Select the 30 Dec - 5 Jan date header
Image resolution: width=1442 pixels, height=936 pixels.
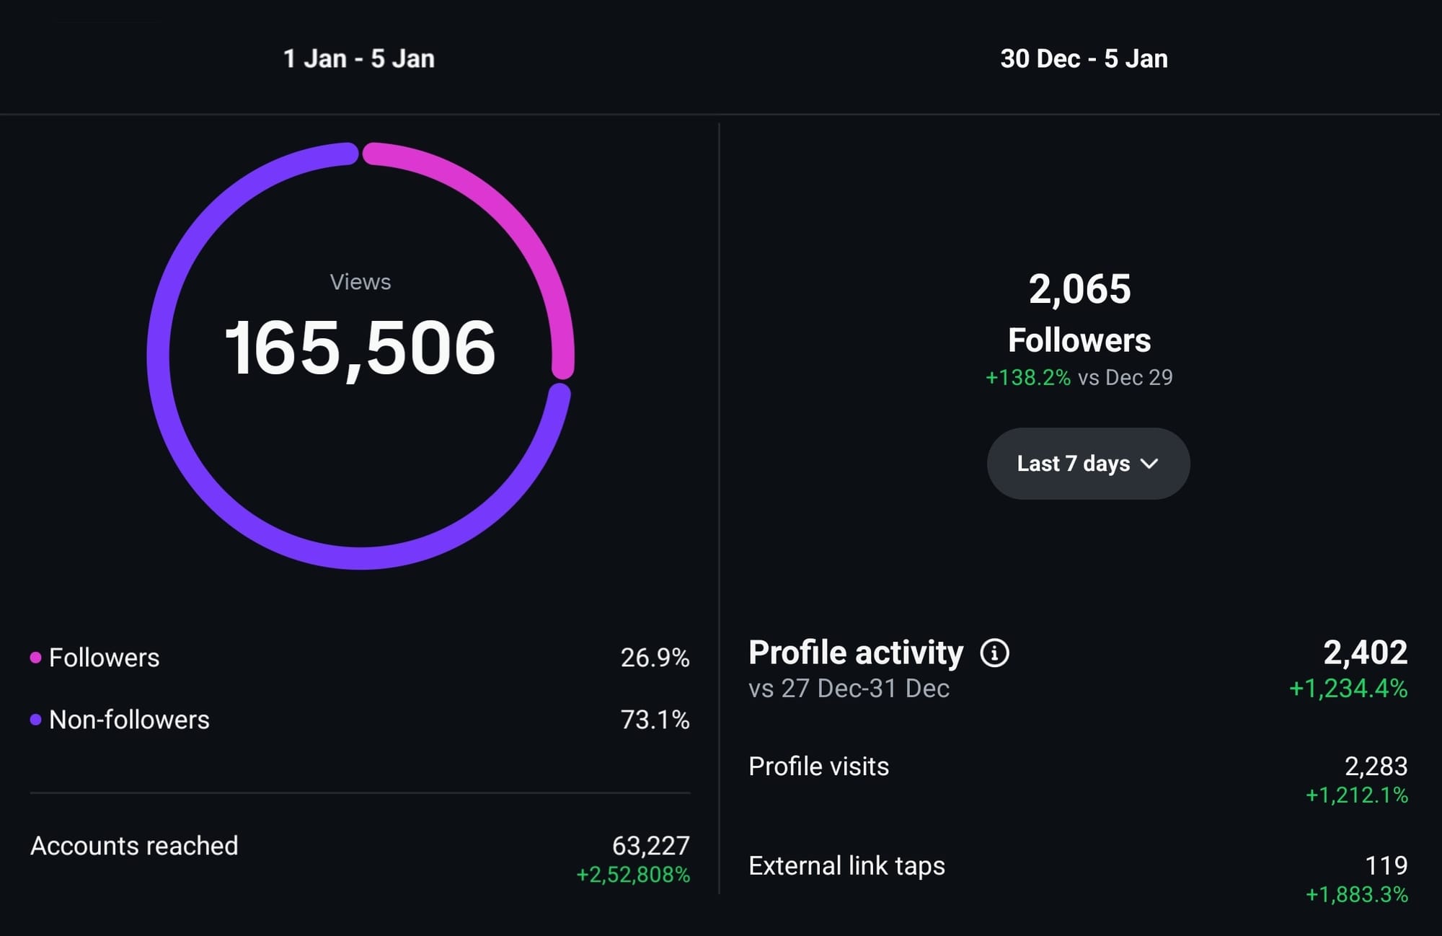tap(1084, 58)
